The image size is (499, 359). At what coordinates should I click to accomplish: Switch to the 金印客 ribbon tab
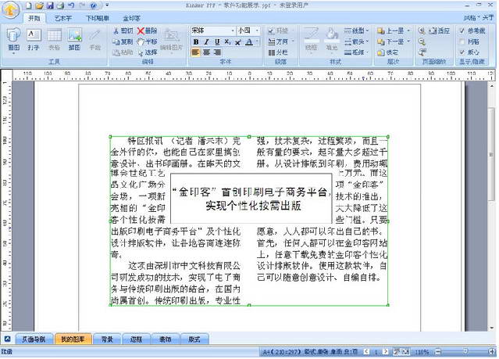tap(131, 18)
